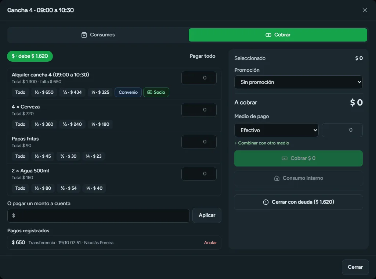Choose ¼ · $ 325 for Alquiler cancha
Screen dimensions: 376x279
point(100,92)
